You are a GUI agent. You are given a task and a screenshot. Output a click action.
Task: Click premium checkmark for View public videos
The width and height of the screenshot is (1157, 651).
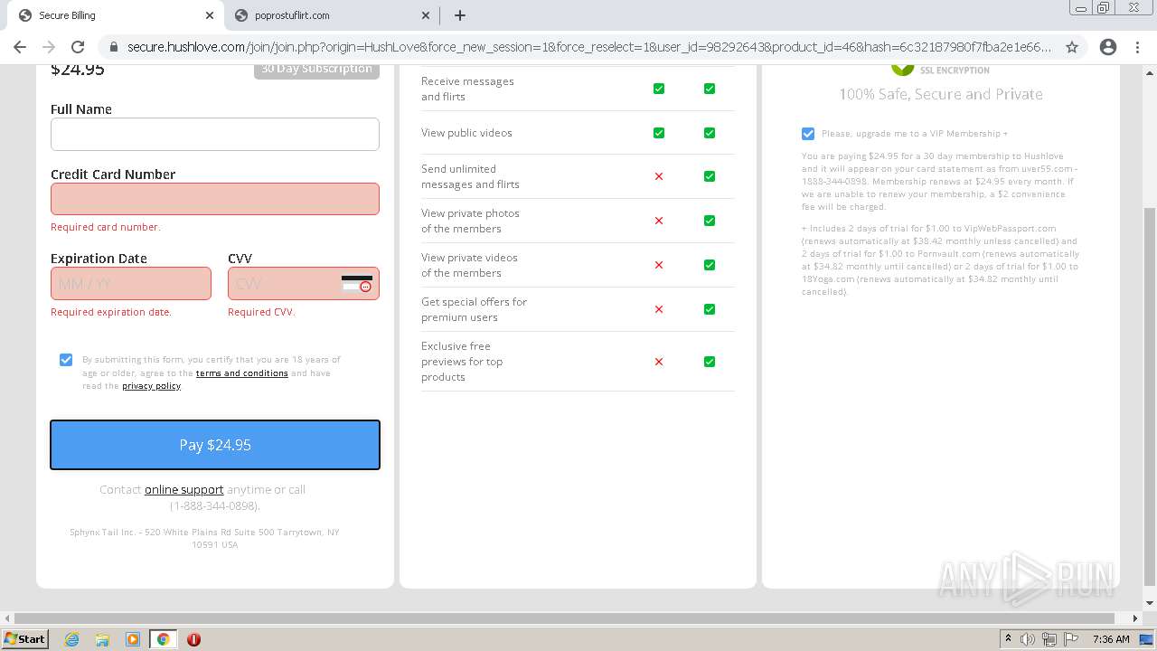[x=710, y=133]
